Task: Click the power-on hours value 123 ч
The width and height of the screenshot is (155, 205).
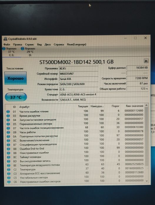Action: (137, 89)
